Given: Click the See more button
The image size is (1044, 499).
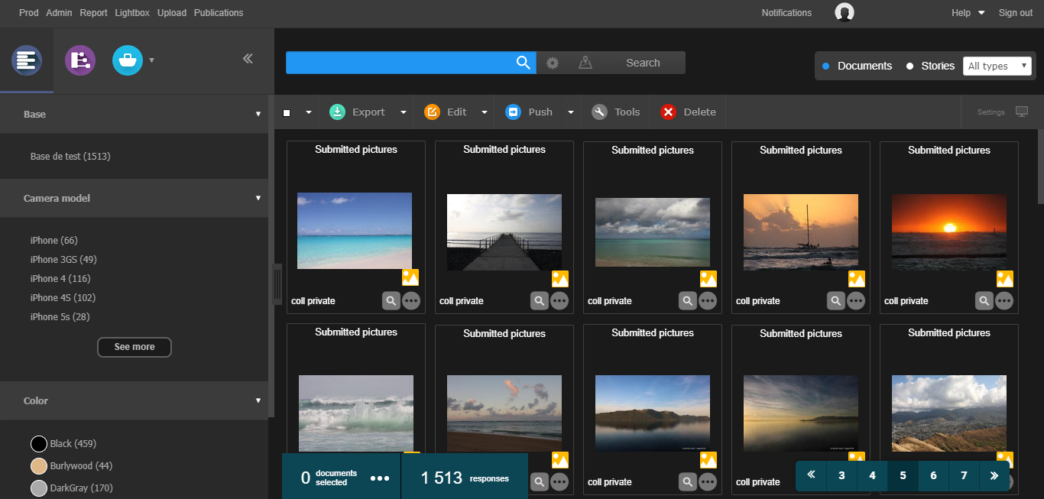Looking at the screenshot, I should click(135, 347).
